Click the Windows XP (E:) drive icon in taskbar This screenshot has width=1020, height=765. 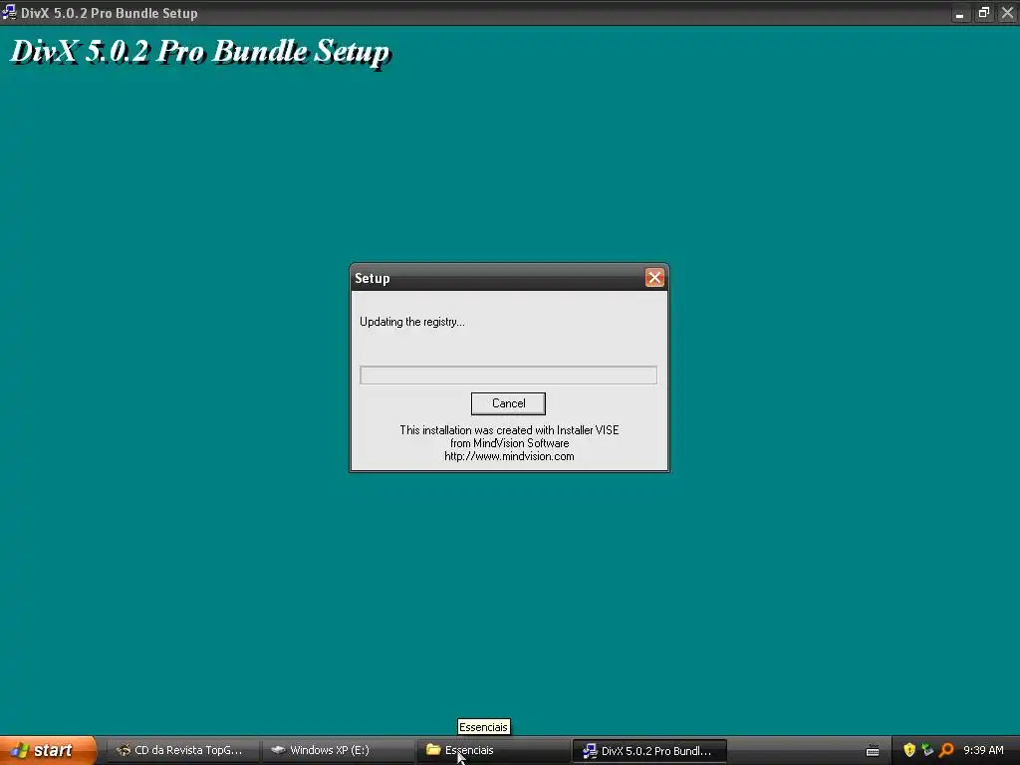click(278, 750)
